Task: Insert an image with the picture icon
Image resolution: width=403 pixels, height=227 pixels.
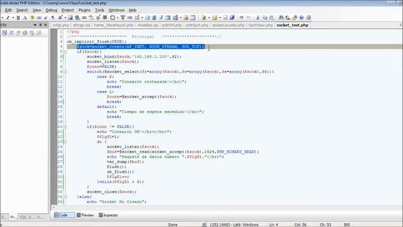Action: (x=70, y=18)
